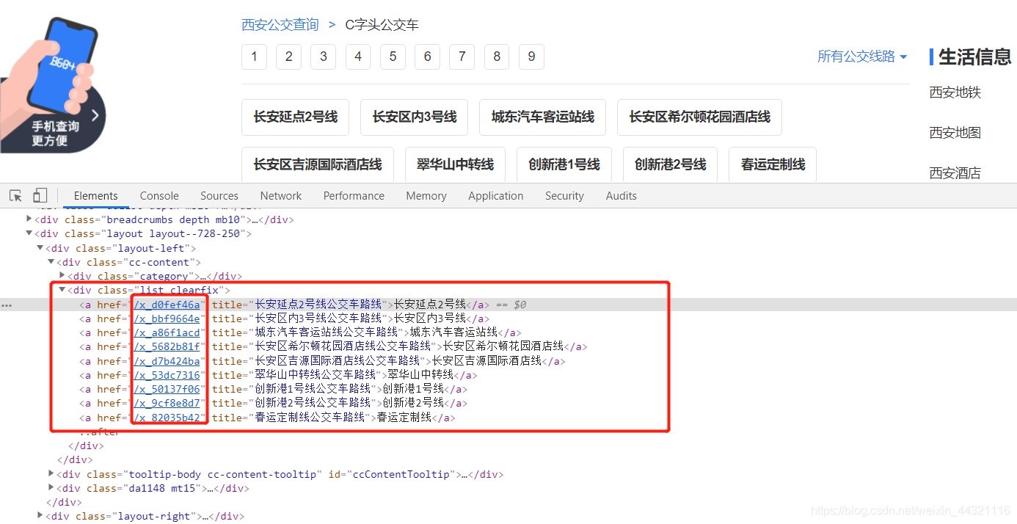Open the Sources tab
The image size is (1017, 524).
pos(219,196)
